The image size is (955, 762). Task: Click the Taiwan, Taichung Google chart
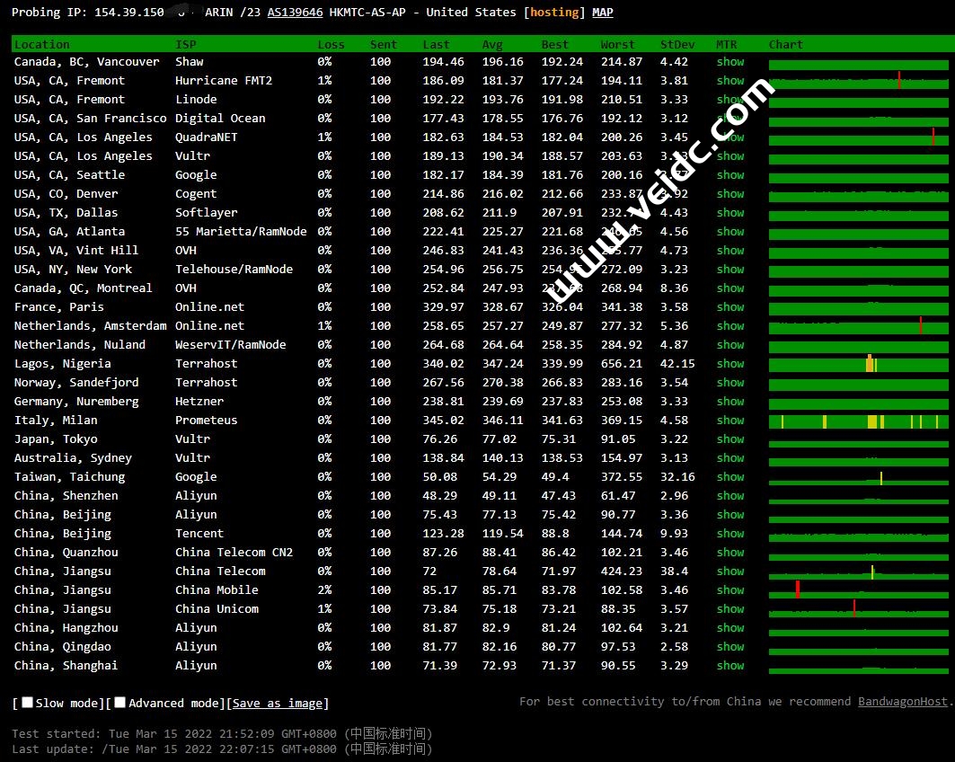click(x=858, y=478)
